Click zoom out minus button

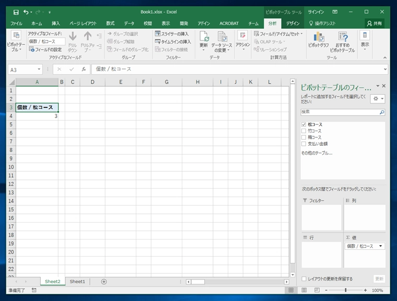326,290
